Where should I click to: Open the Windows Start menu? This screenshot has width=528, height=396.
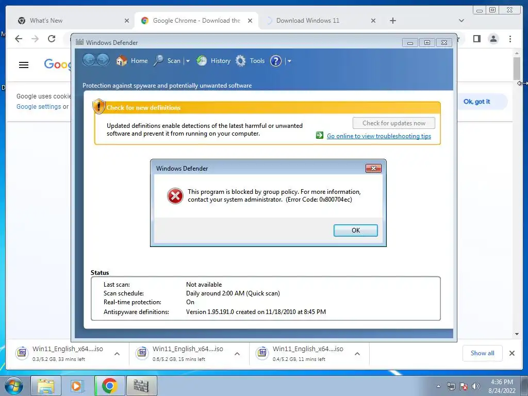pyautogui.click(x=14, y=386)
